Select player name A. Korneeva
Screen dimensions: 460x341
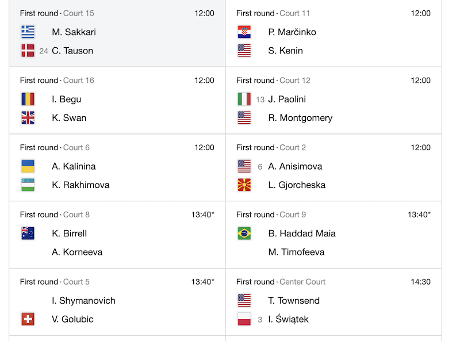tap(77, 252)
